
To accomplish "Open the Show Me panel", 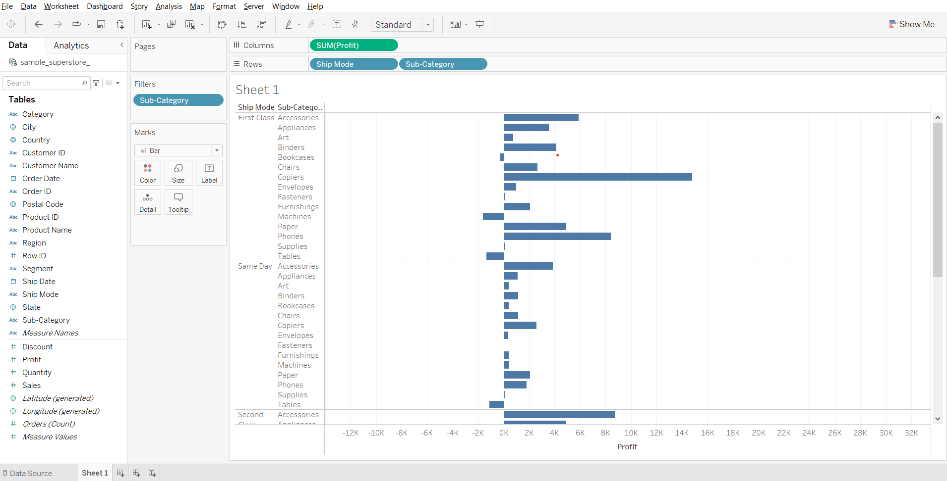I will [911, 24].
